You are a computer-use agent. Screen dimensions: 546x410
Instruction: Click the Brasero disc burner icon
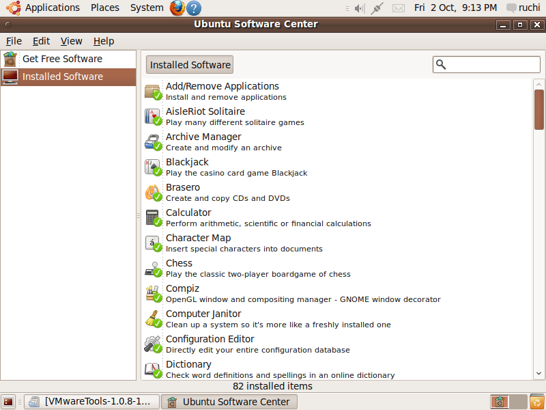point(153,193)
